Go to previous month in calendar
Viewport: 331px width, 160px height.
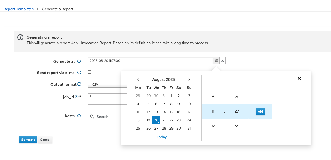pos(138,79)
